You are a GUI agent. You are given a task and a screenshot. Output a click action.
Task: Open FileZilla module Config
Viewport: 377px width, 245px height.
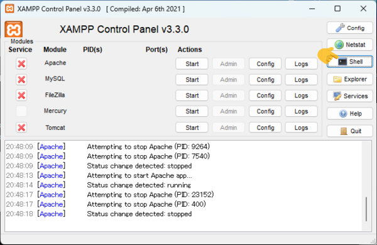265,95
